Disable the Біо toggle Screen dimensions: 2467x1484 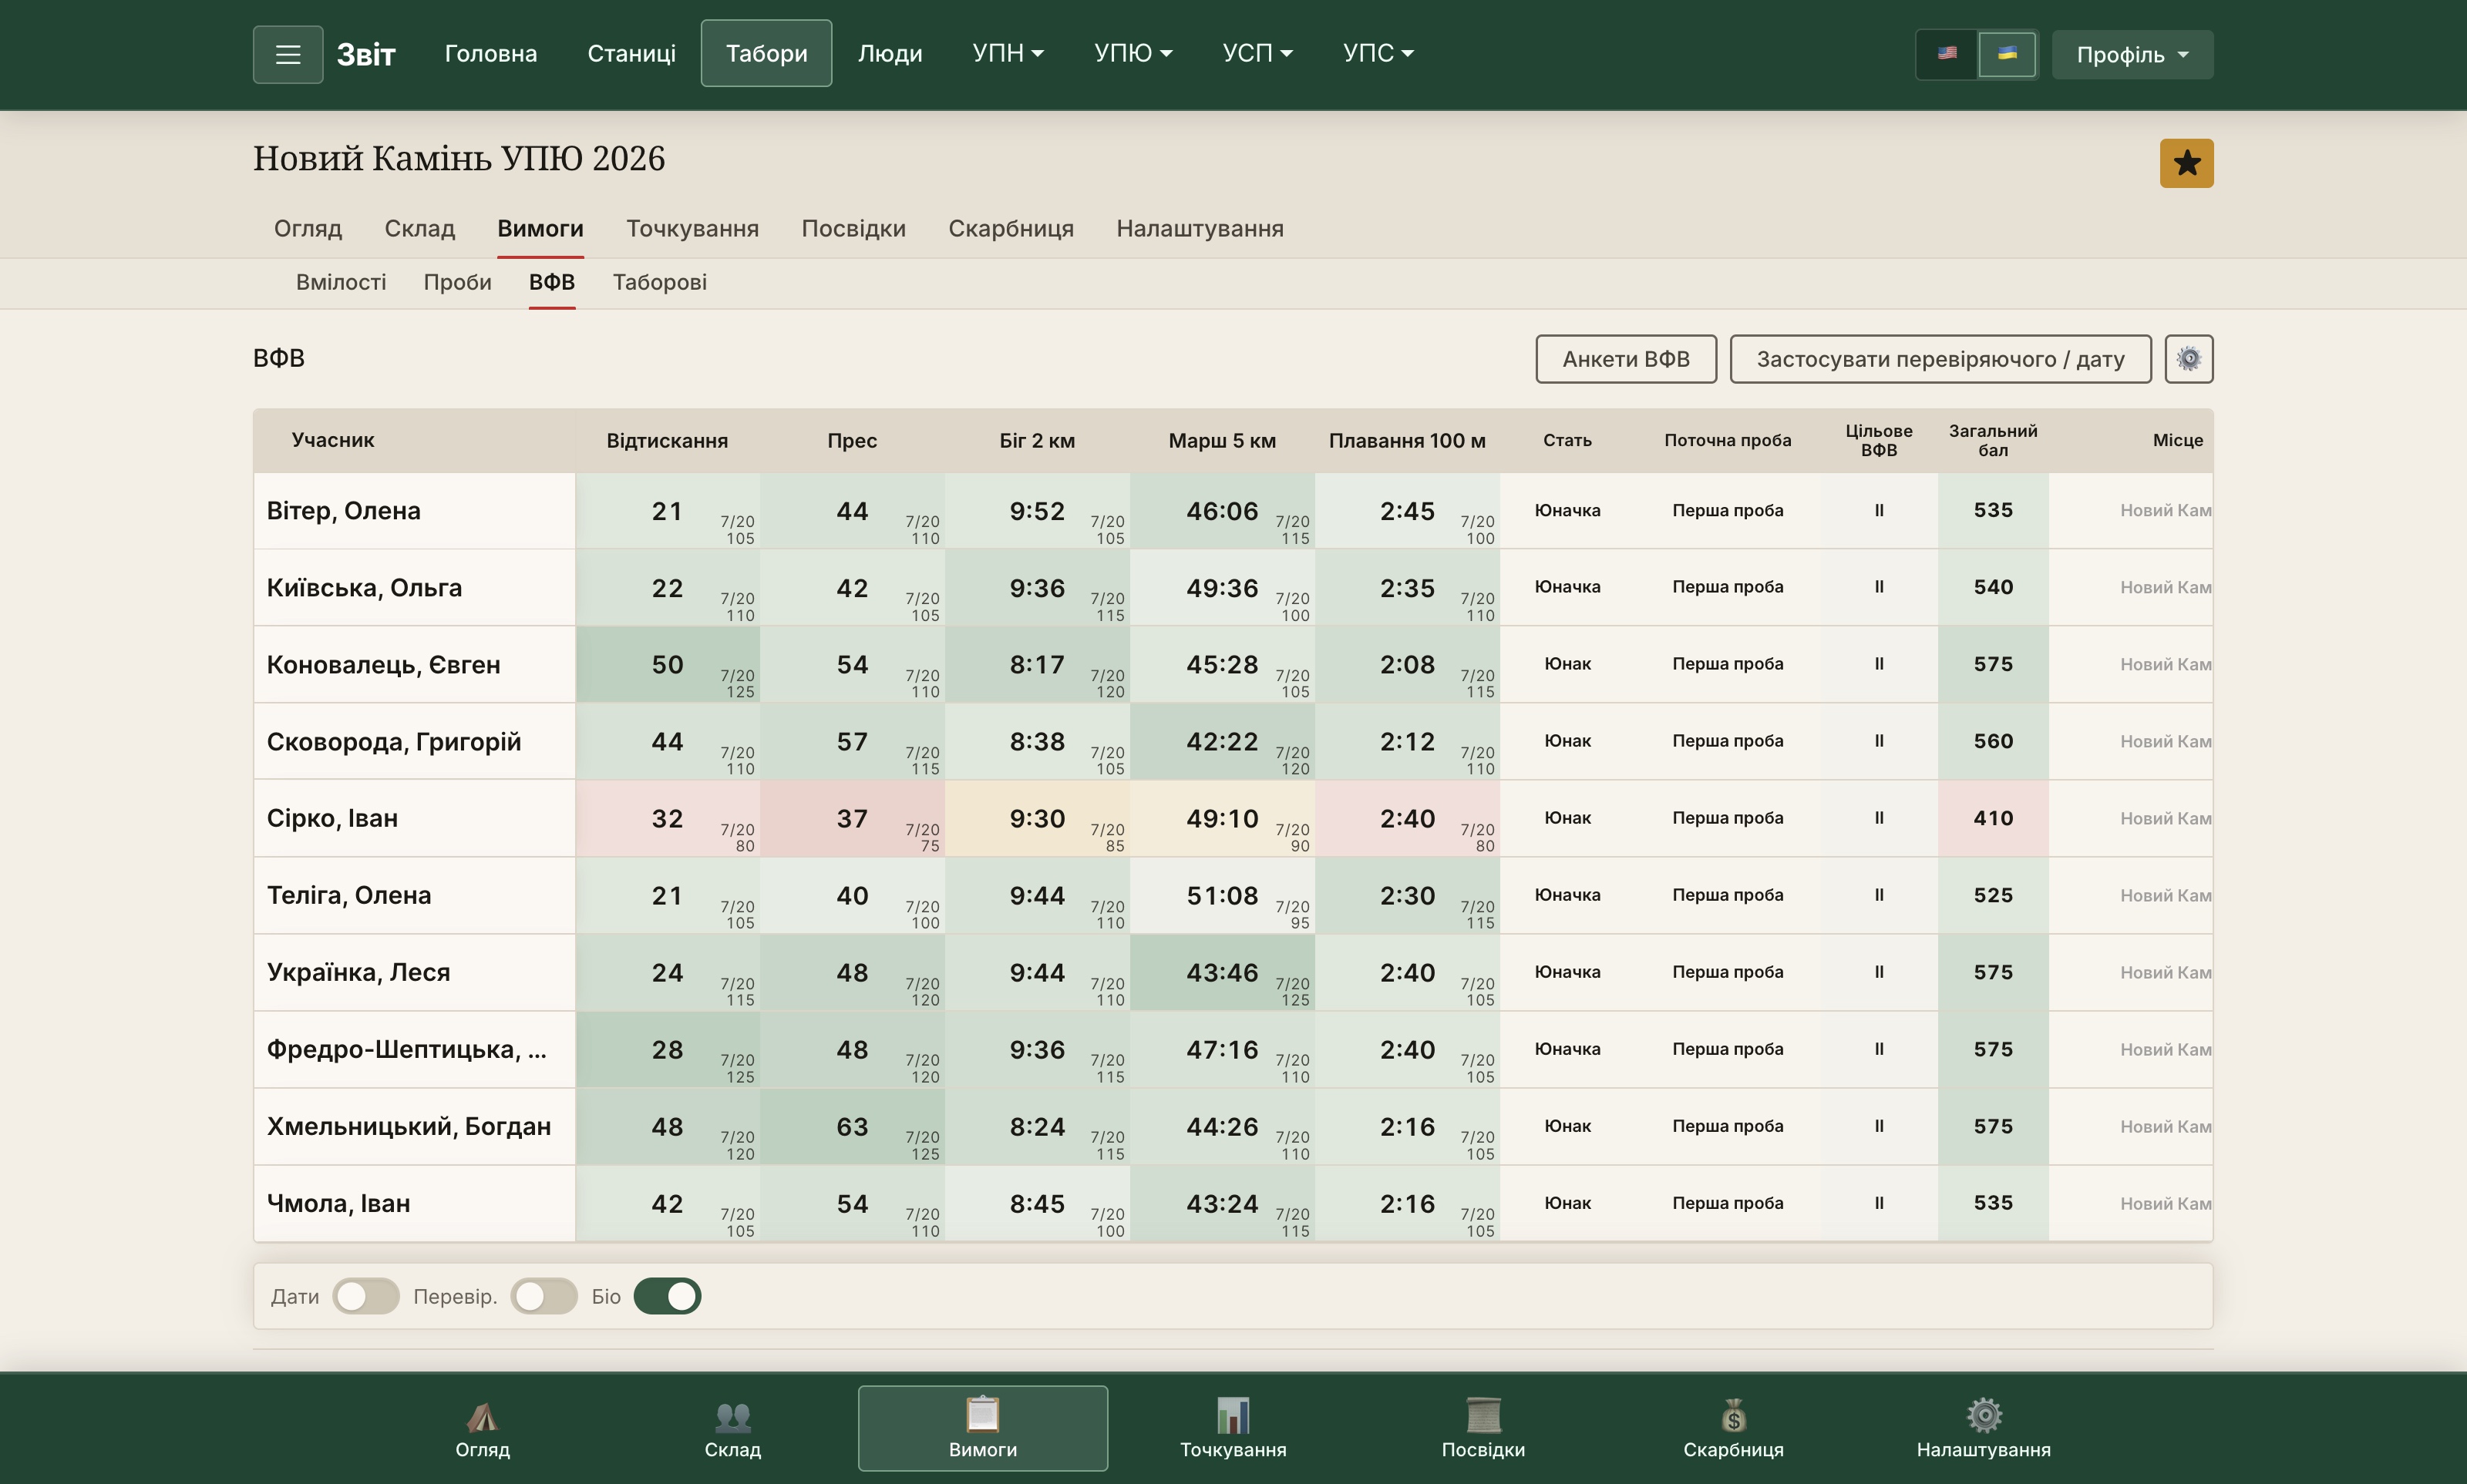[x=668, y=1296]
